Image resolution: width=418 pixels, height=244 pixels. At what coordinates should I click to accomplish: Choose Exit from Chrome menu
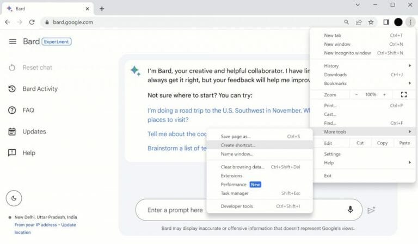(x=364, y=175)
